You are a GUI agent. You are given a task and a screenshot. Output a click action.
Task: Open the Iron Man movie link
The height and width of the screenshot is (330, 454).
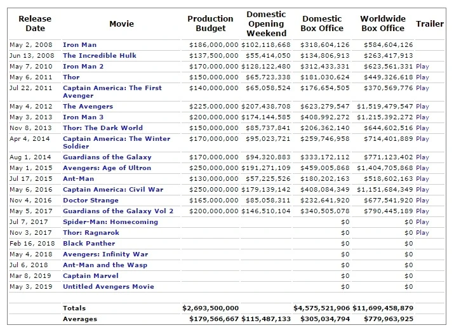click(x=79, y=45)
